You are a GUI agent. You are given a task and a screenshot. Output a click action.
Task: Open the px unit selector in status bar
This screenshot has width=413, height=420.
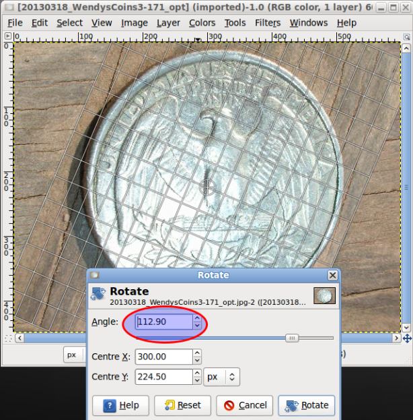[x=73, y=355]
